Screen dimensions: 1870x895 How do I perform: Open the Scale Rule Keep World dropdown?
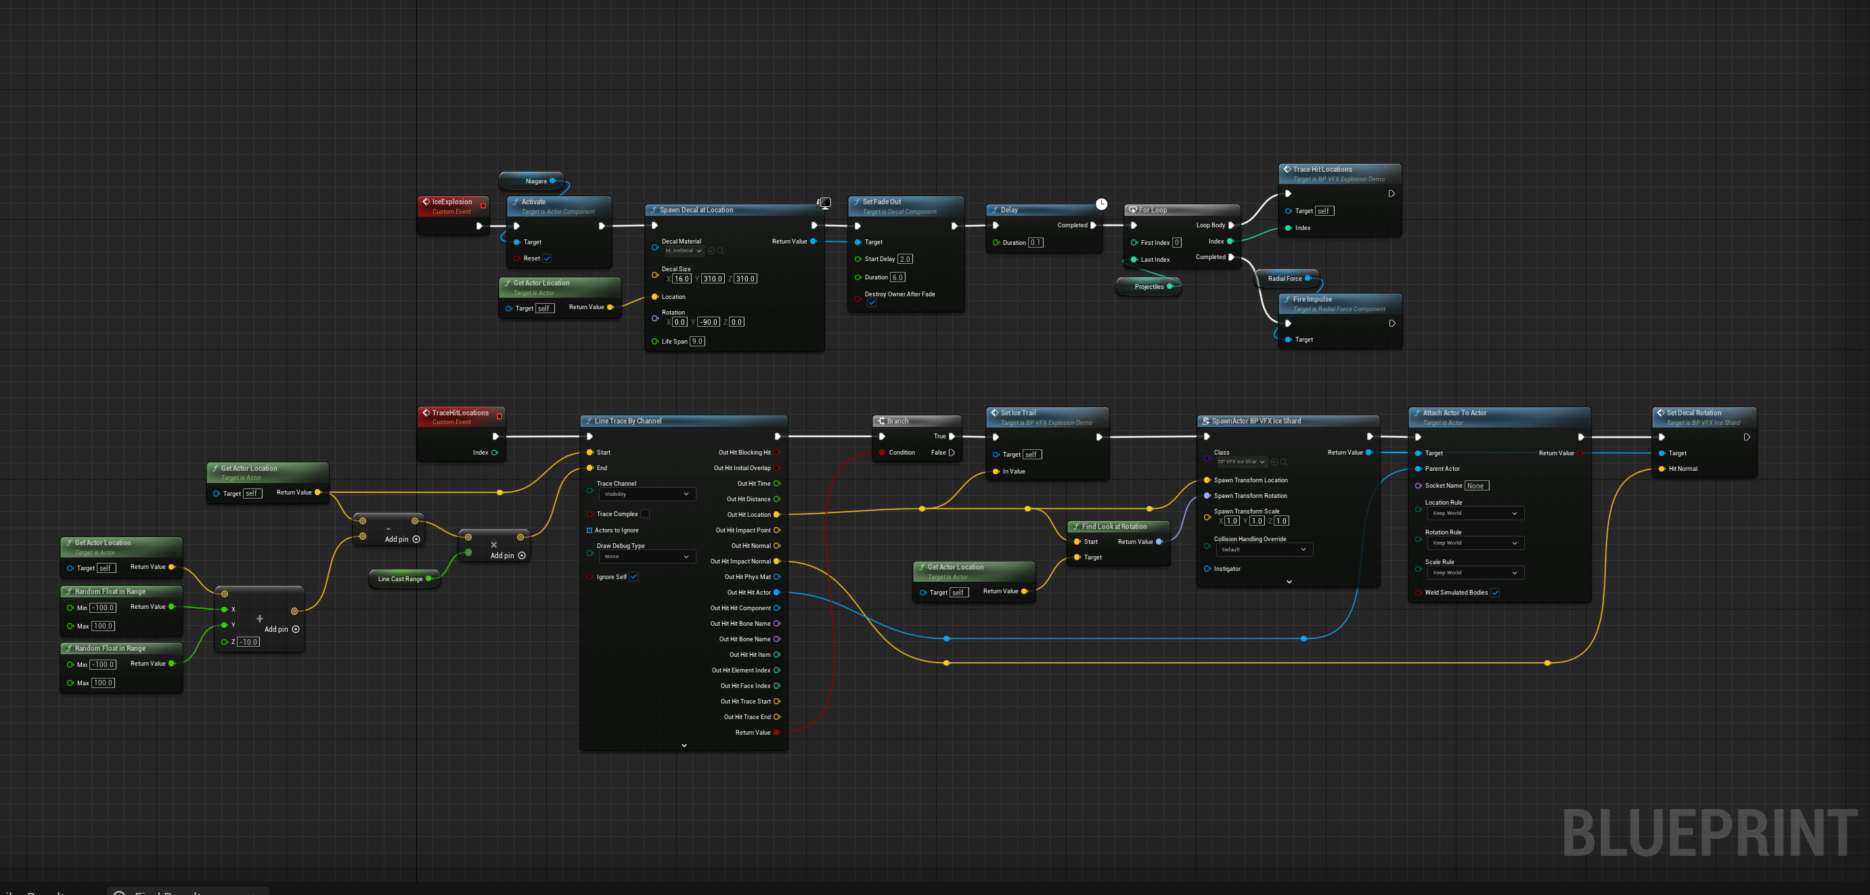tap(1475, 573)
